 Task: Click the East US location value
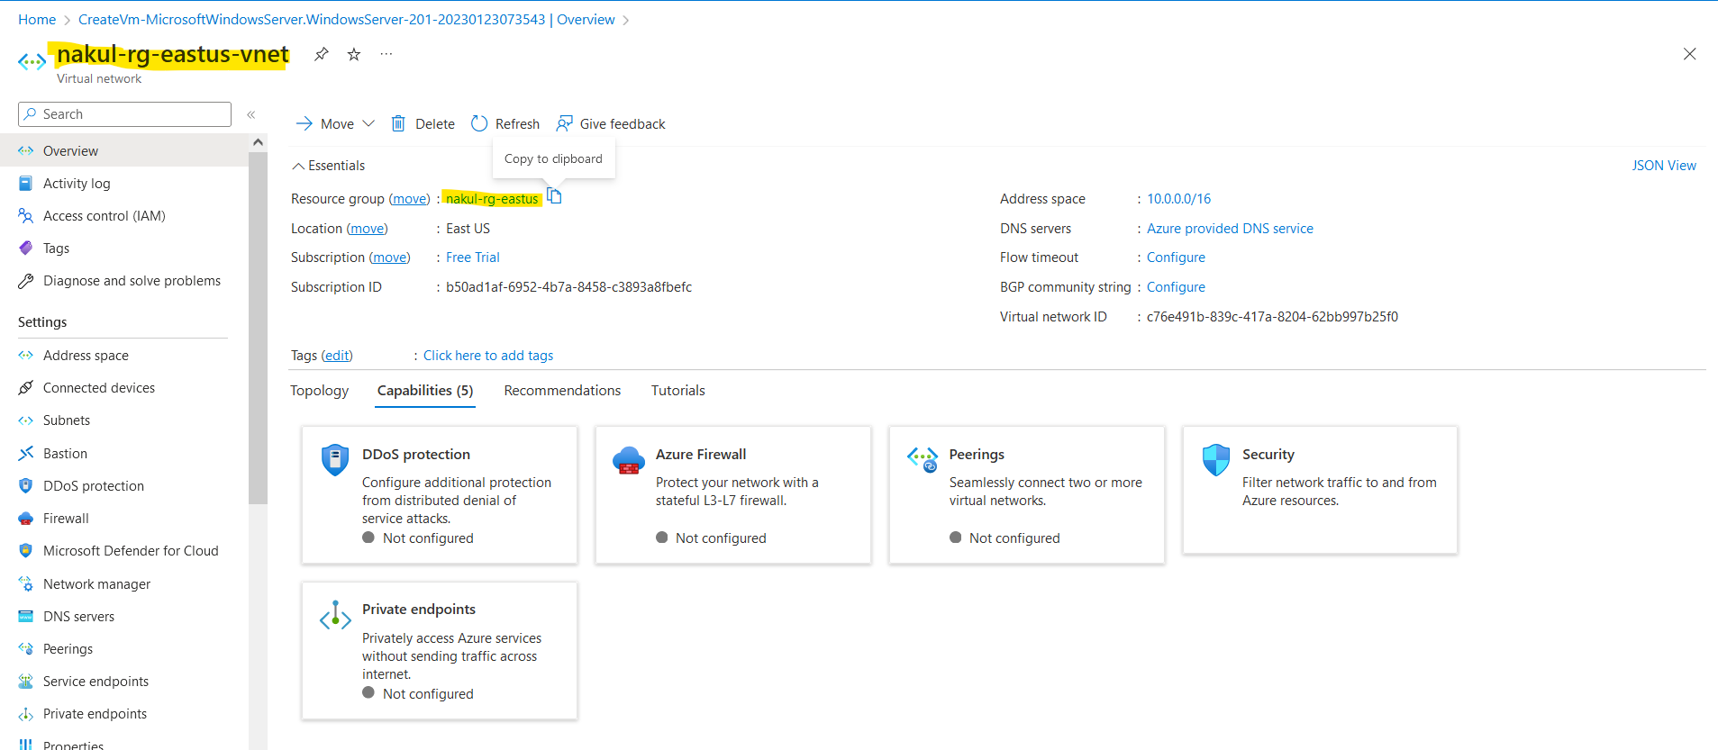tap(468, 229)
